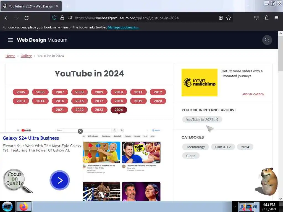Open tracking protection shield icon
Viewport: 283px width, 212px height.
[54, 18]
